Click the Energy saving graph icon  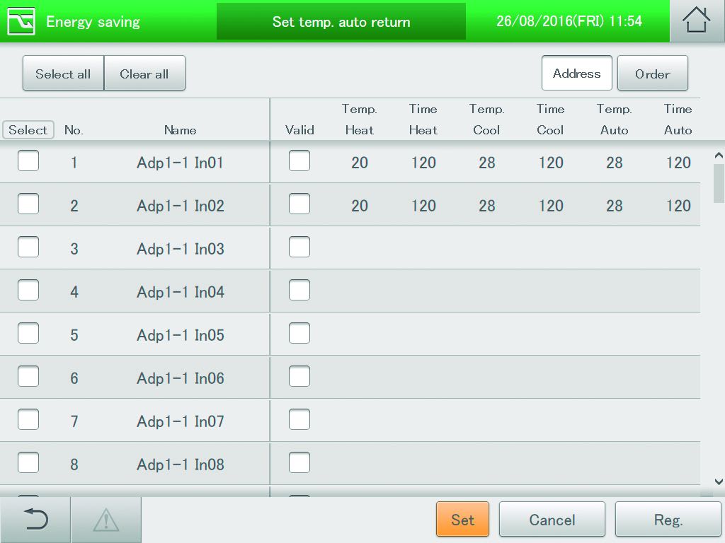pyautogui.click(x=21, y=22)
